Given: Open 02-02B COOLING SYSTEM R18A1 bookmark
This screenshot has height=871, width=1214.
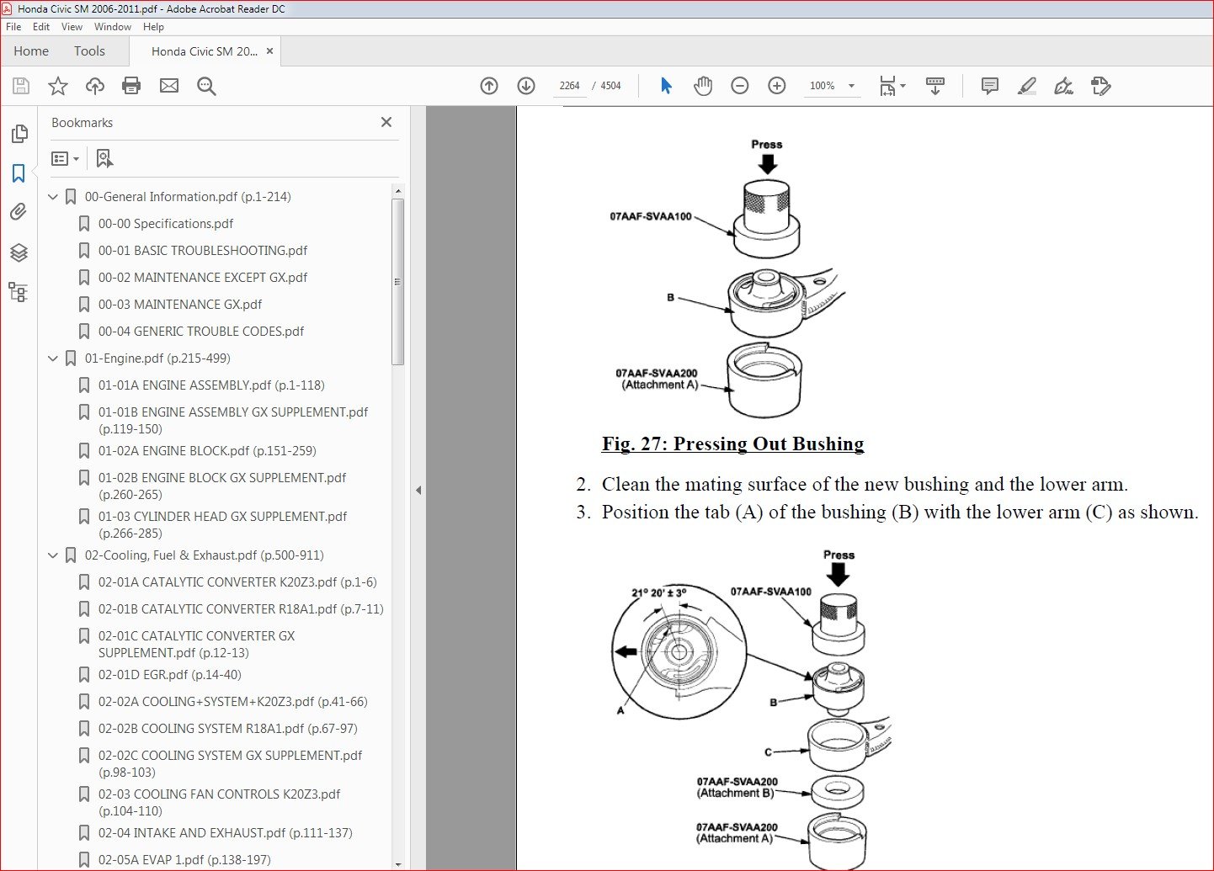Looking at the screenshot, I should coord(228,729).
